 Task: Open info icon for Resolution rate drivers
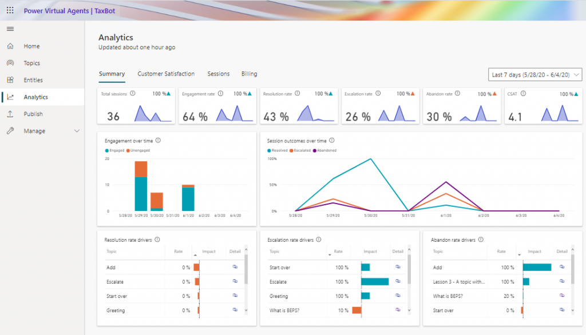tap(157, 240)
